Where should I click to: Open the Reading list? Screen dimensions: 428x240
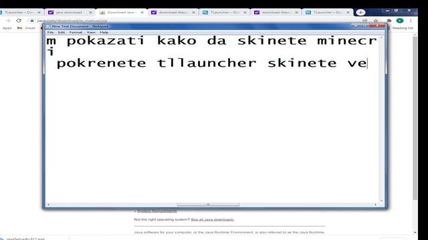(403, 28)
